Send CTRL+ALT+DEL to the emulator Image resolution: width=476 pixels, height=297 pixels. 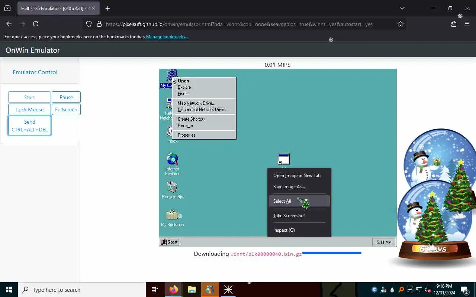tap(30, 125)
